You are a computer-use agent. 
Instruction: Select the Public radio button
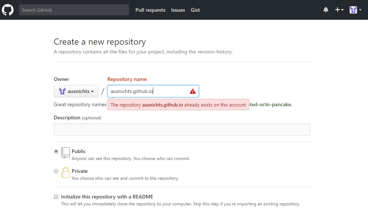pyautogui.click(x=56, y=151)
